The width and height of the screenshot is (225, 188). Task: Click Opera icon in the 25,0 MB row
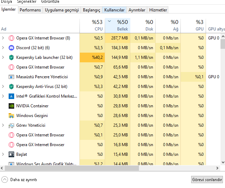click(11, 135)
